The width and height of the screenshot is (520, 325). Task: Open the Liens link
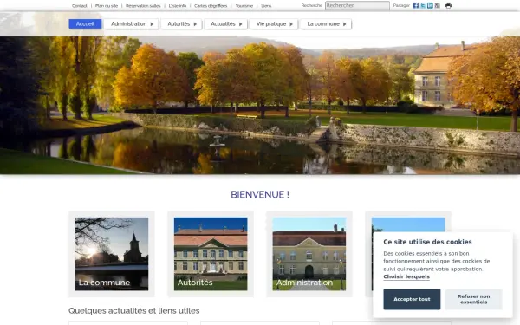266,6
